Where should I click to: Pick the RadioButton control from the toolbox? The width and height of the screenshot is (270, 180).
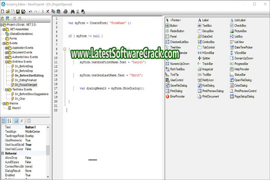(x=177, y=31)
